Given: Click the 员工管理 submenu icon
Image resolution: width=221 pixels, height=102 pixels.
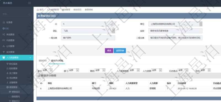Looking at the screenshot, I should pos(8,73).
